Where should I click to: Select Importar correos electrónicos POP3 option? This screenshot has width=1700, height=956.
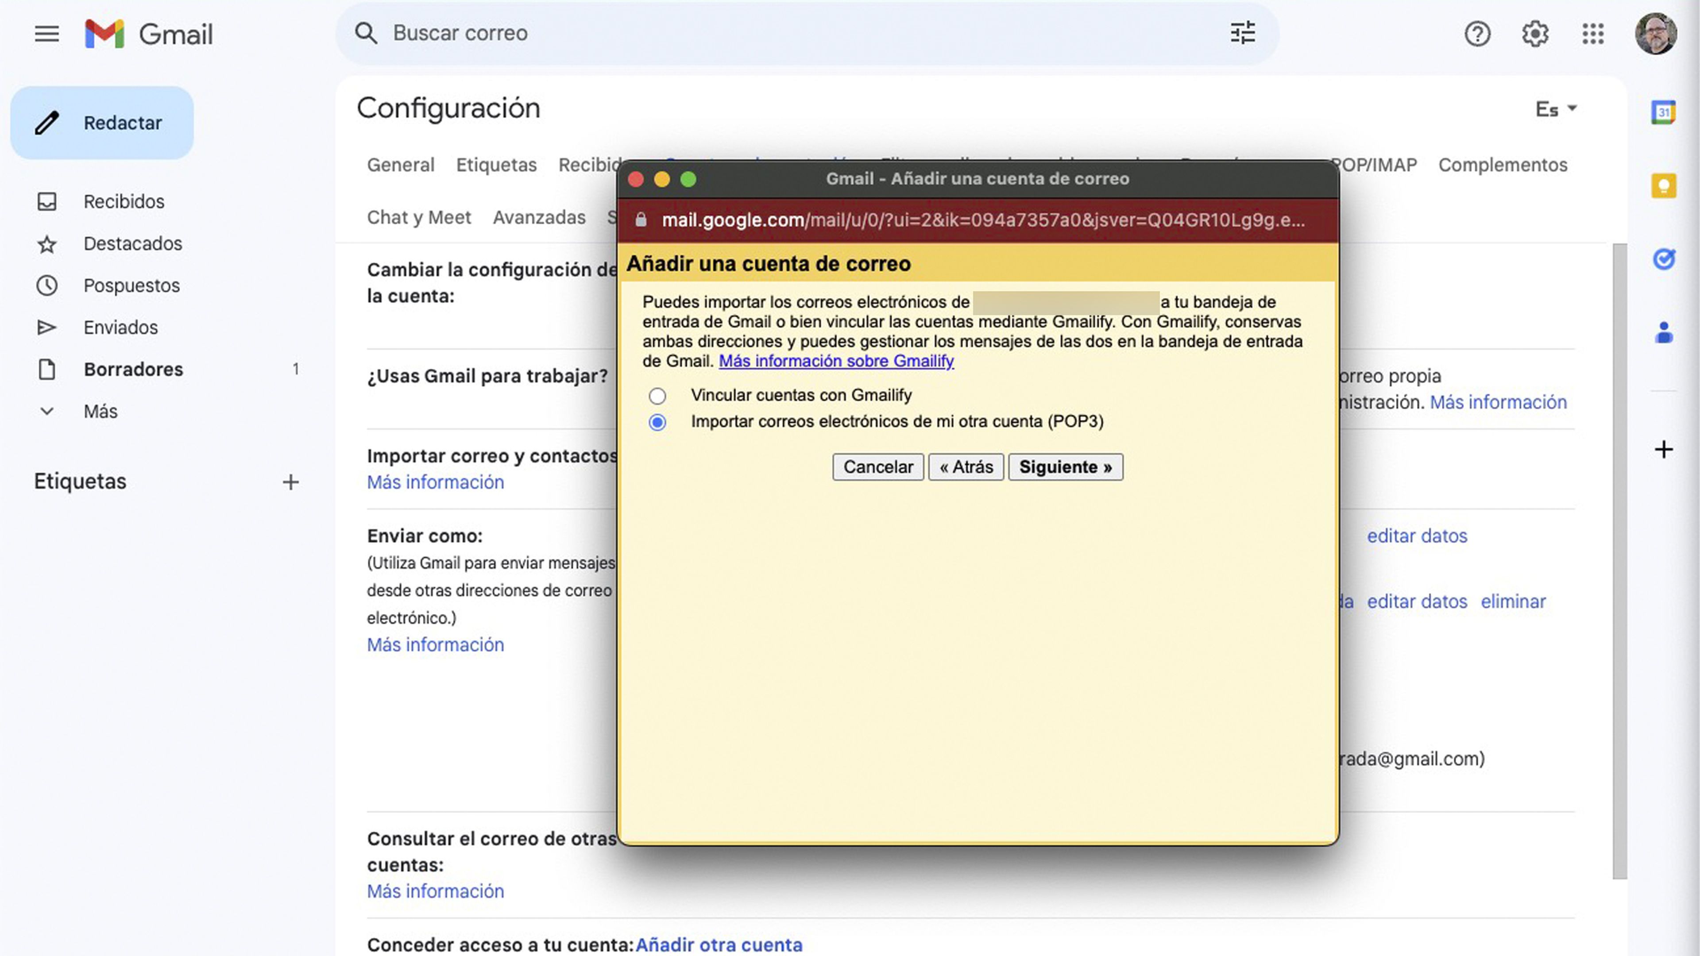[657, 422]
